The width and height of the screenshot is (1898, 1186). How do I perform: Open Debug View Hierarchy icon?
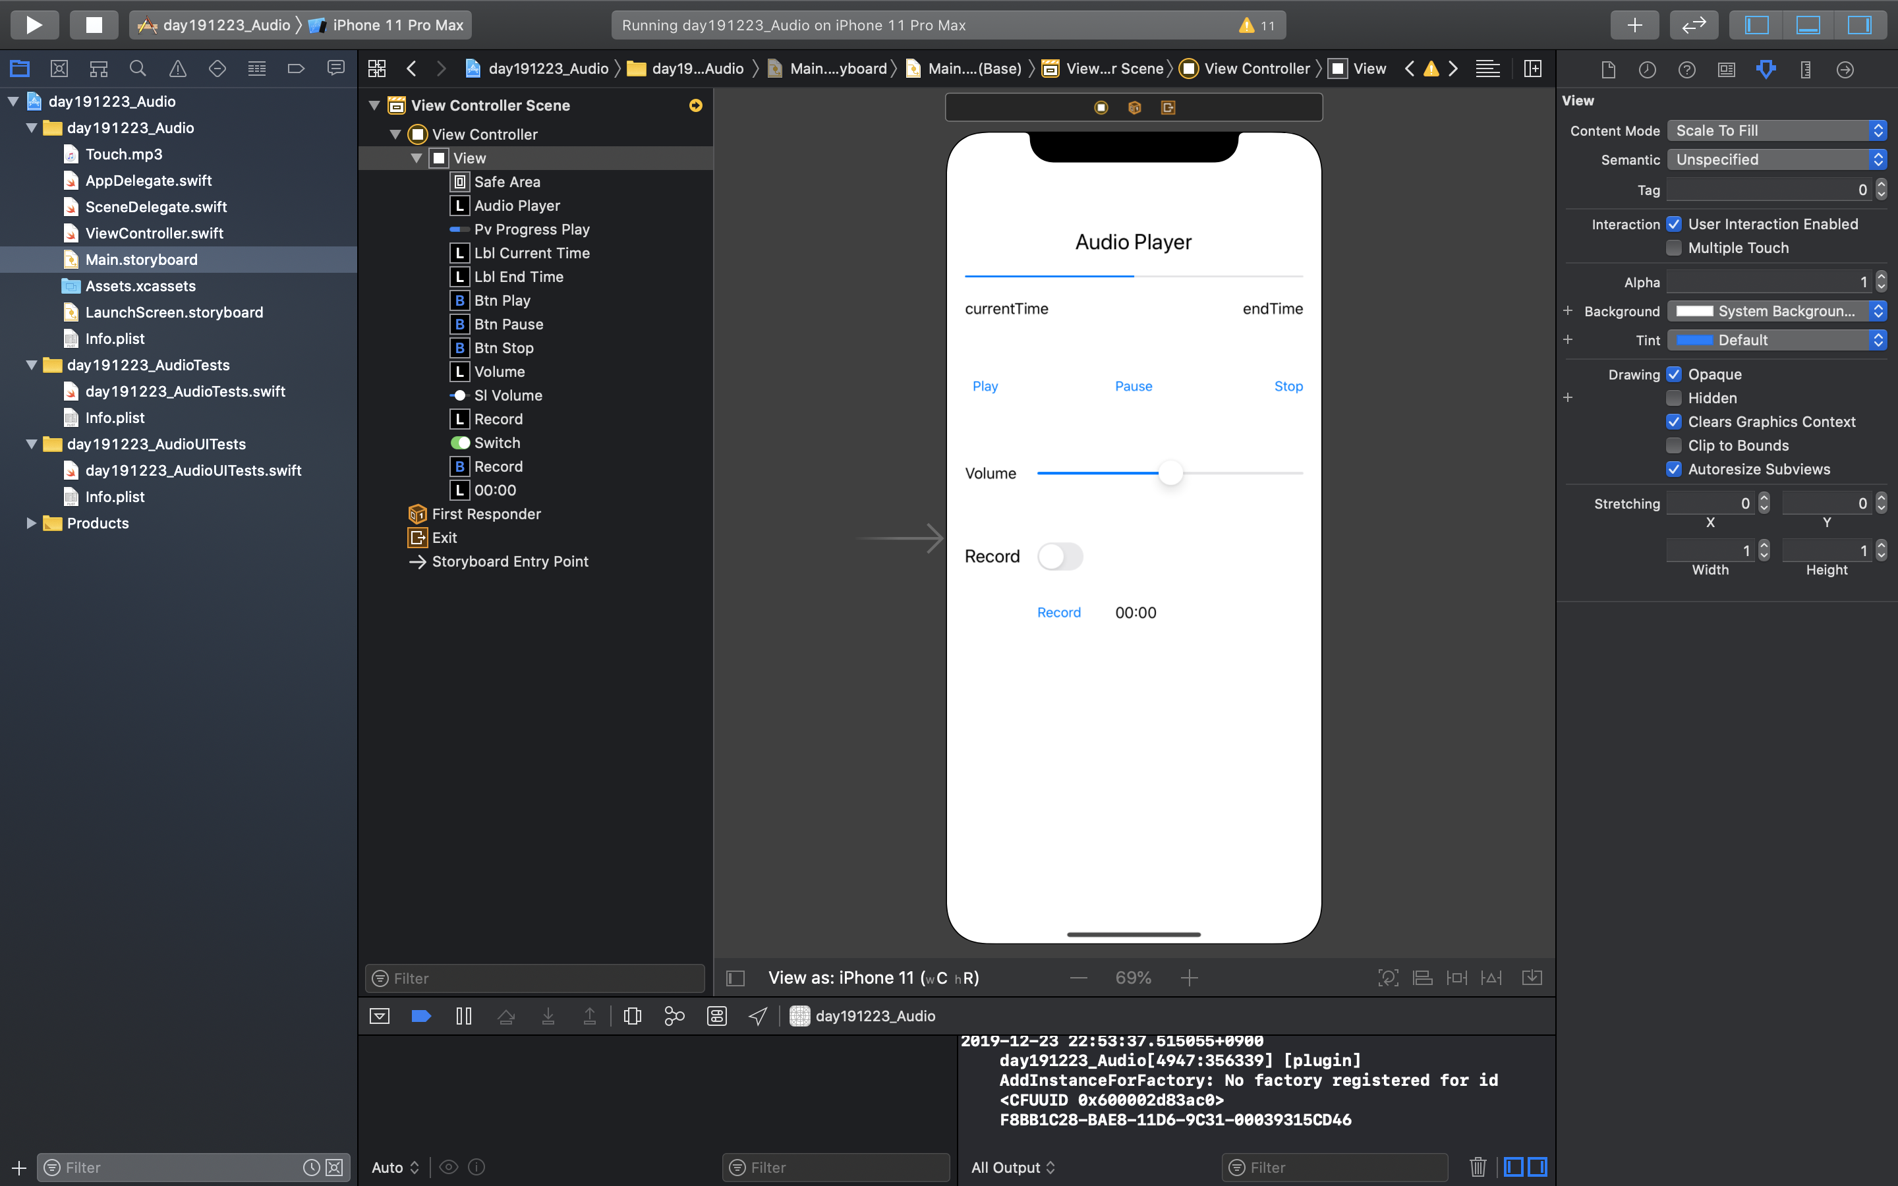[x=632, y=1016]
